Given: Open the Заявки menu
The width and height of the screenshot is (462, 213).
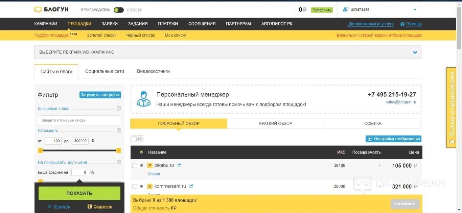Looking at the screenshot, I should coord(110,24).
